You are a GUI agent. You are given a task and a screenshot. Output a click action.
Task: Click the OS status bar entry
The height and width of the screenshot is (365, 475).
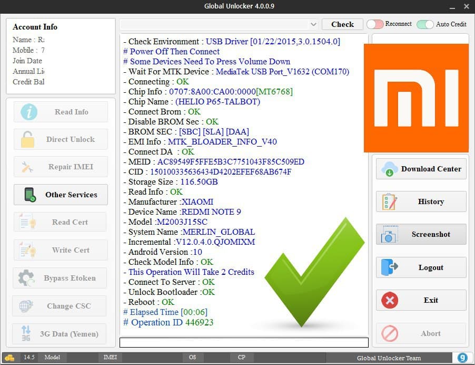click(192, 358)
